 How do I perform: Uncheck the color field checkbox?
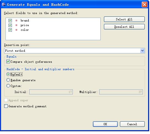click(x=10, y=30)
